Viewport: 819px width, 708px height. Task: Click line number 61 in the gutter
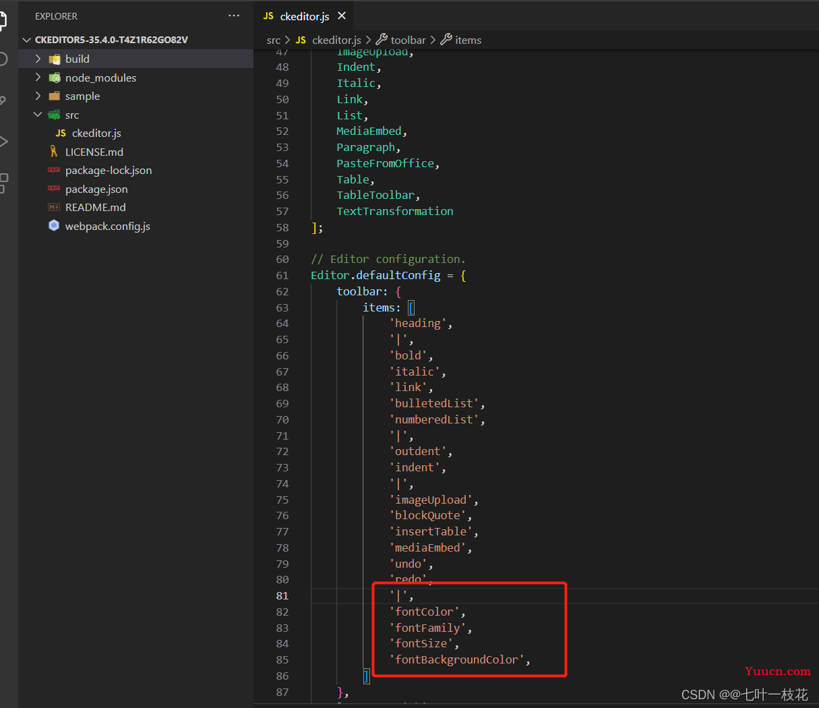coord(282,275)
